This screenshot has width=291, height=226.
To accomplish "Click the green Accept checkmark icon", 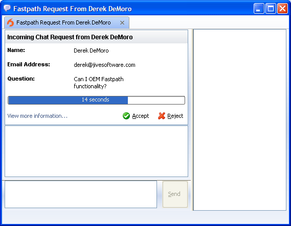I will coord(126,116).
